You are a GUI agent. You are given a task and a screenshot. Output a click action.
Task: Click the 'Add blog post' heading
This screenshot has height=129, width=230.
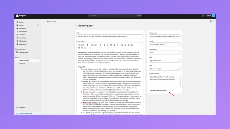86,26
